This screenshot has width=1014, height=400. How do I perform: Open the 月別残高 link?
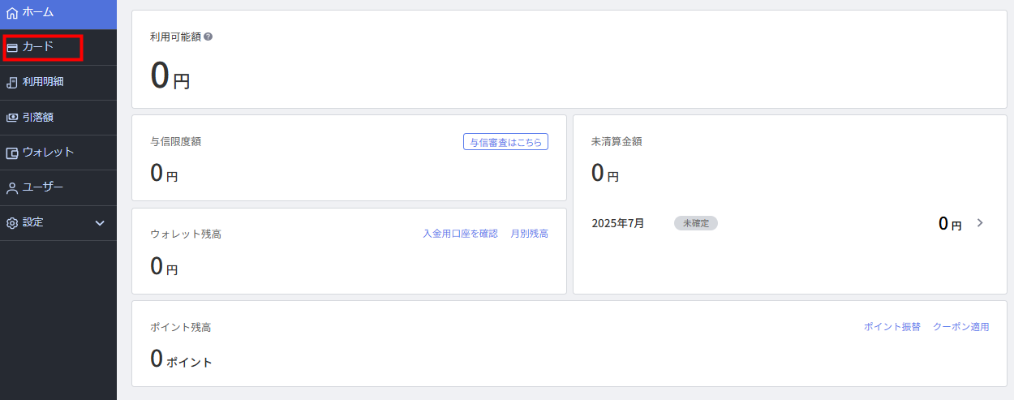coord(529,234)
